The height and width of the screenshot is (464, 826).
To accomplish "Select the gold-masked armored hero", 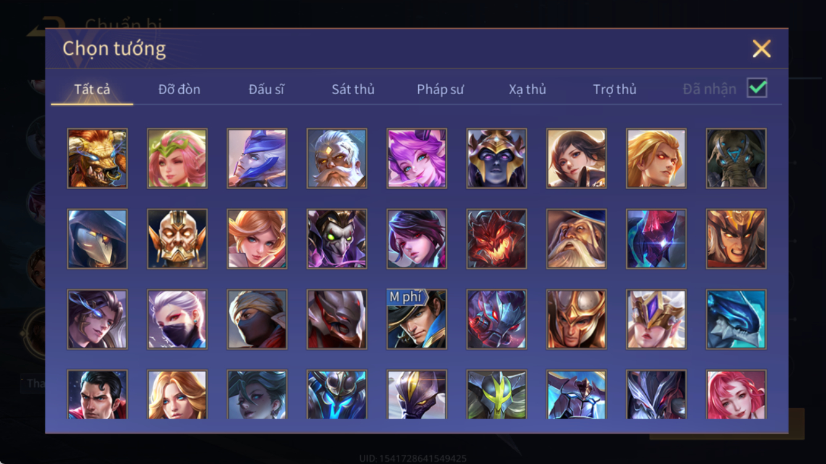I will tap(177, 238).
